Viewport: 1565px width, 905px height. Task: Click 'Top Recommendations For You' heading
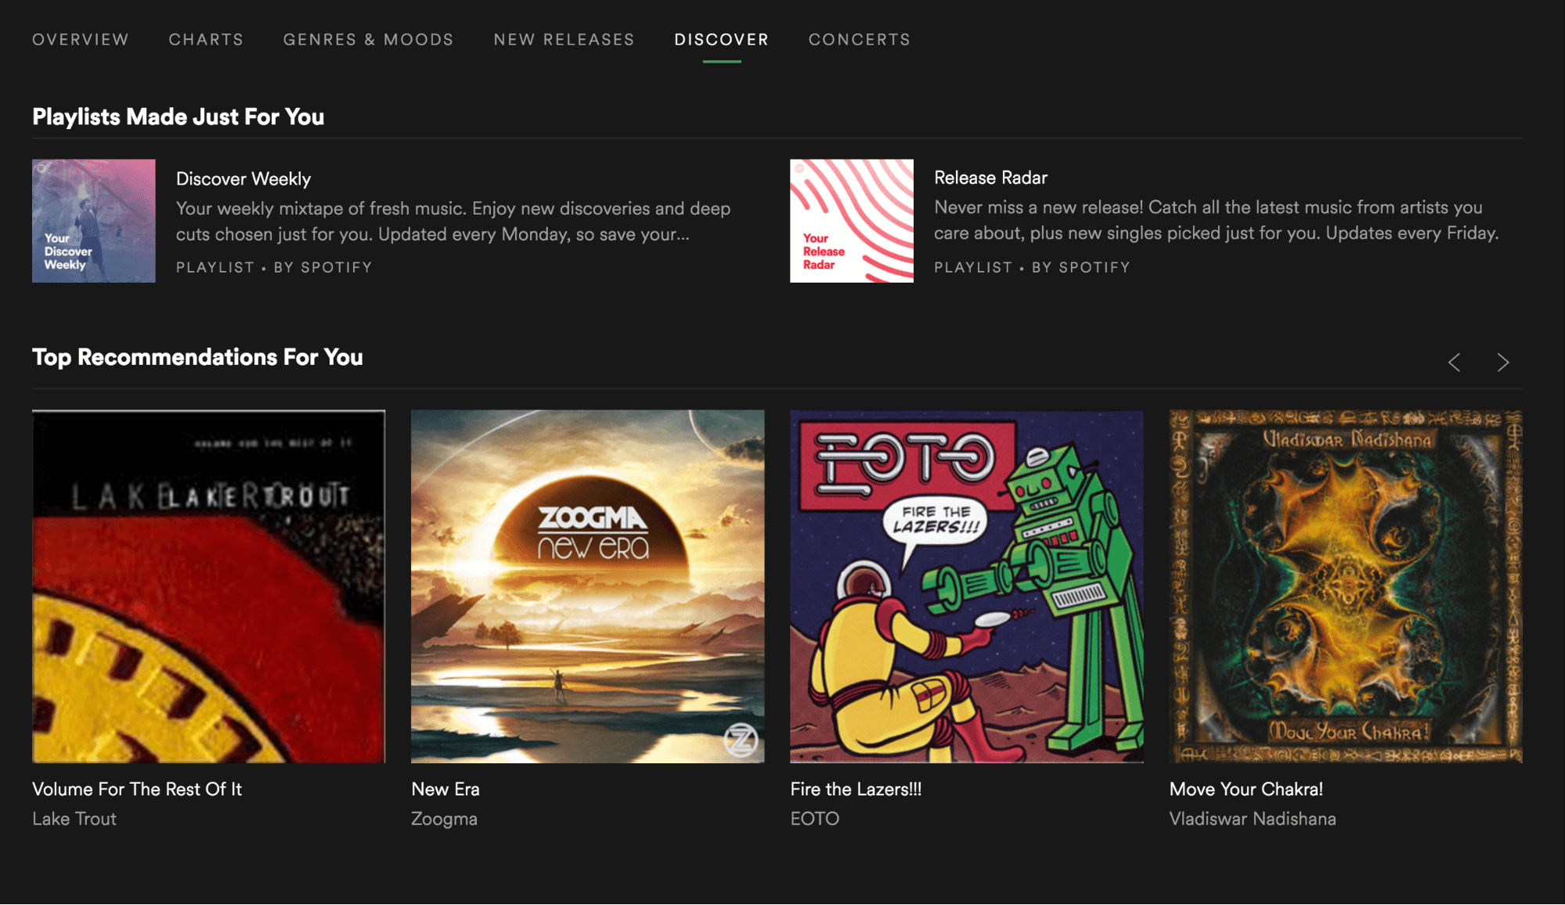[197, 357]
